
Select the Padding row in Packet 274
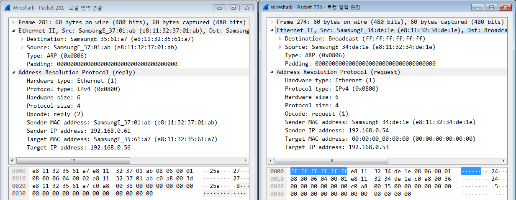360,63
